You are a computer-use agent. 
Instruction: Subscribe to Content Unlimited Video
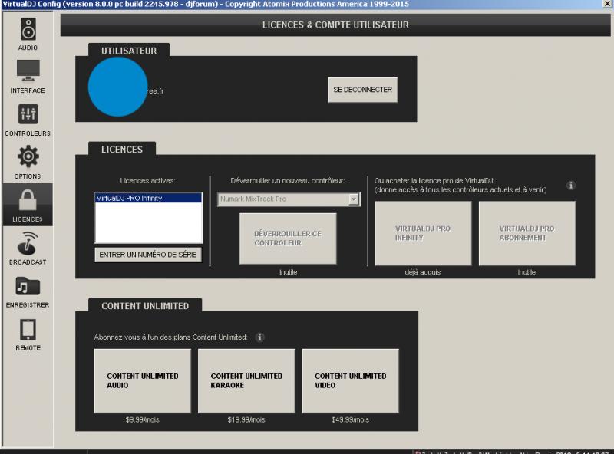click(x=351, y=381)
